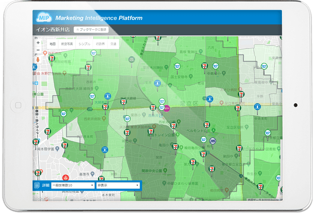
Task: Click the blue marker above 大師前
Action: [108, 96]
